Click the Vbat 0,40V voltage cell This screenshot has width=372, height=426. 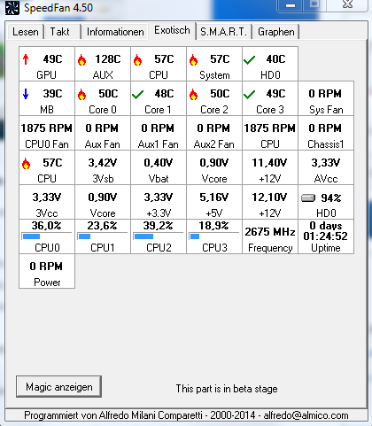(159, 167)
